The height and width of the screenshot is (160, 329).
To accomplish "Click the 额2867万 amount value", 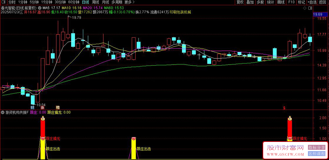I will click(x=101, y=12).
